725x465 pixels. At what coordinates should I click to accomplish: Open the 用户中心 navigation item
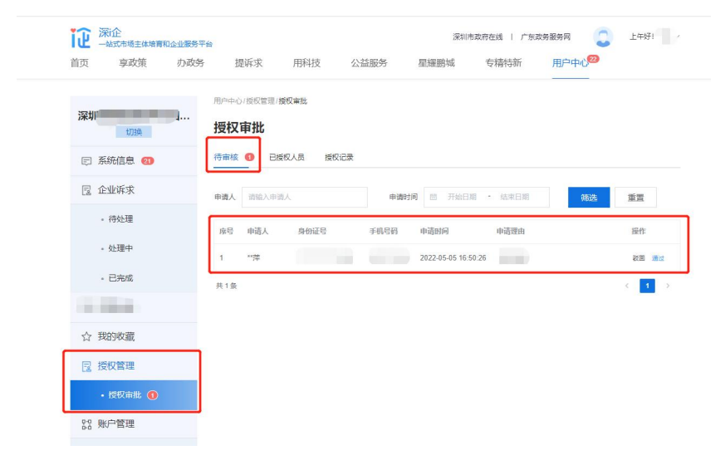[570, 63]
